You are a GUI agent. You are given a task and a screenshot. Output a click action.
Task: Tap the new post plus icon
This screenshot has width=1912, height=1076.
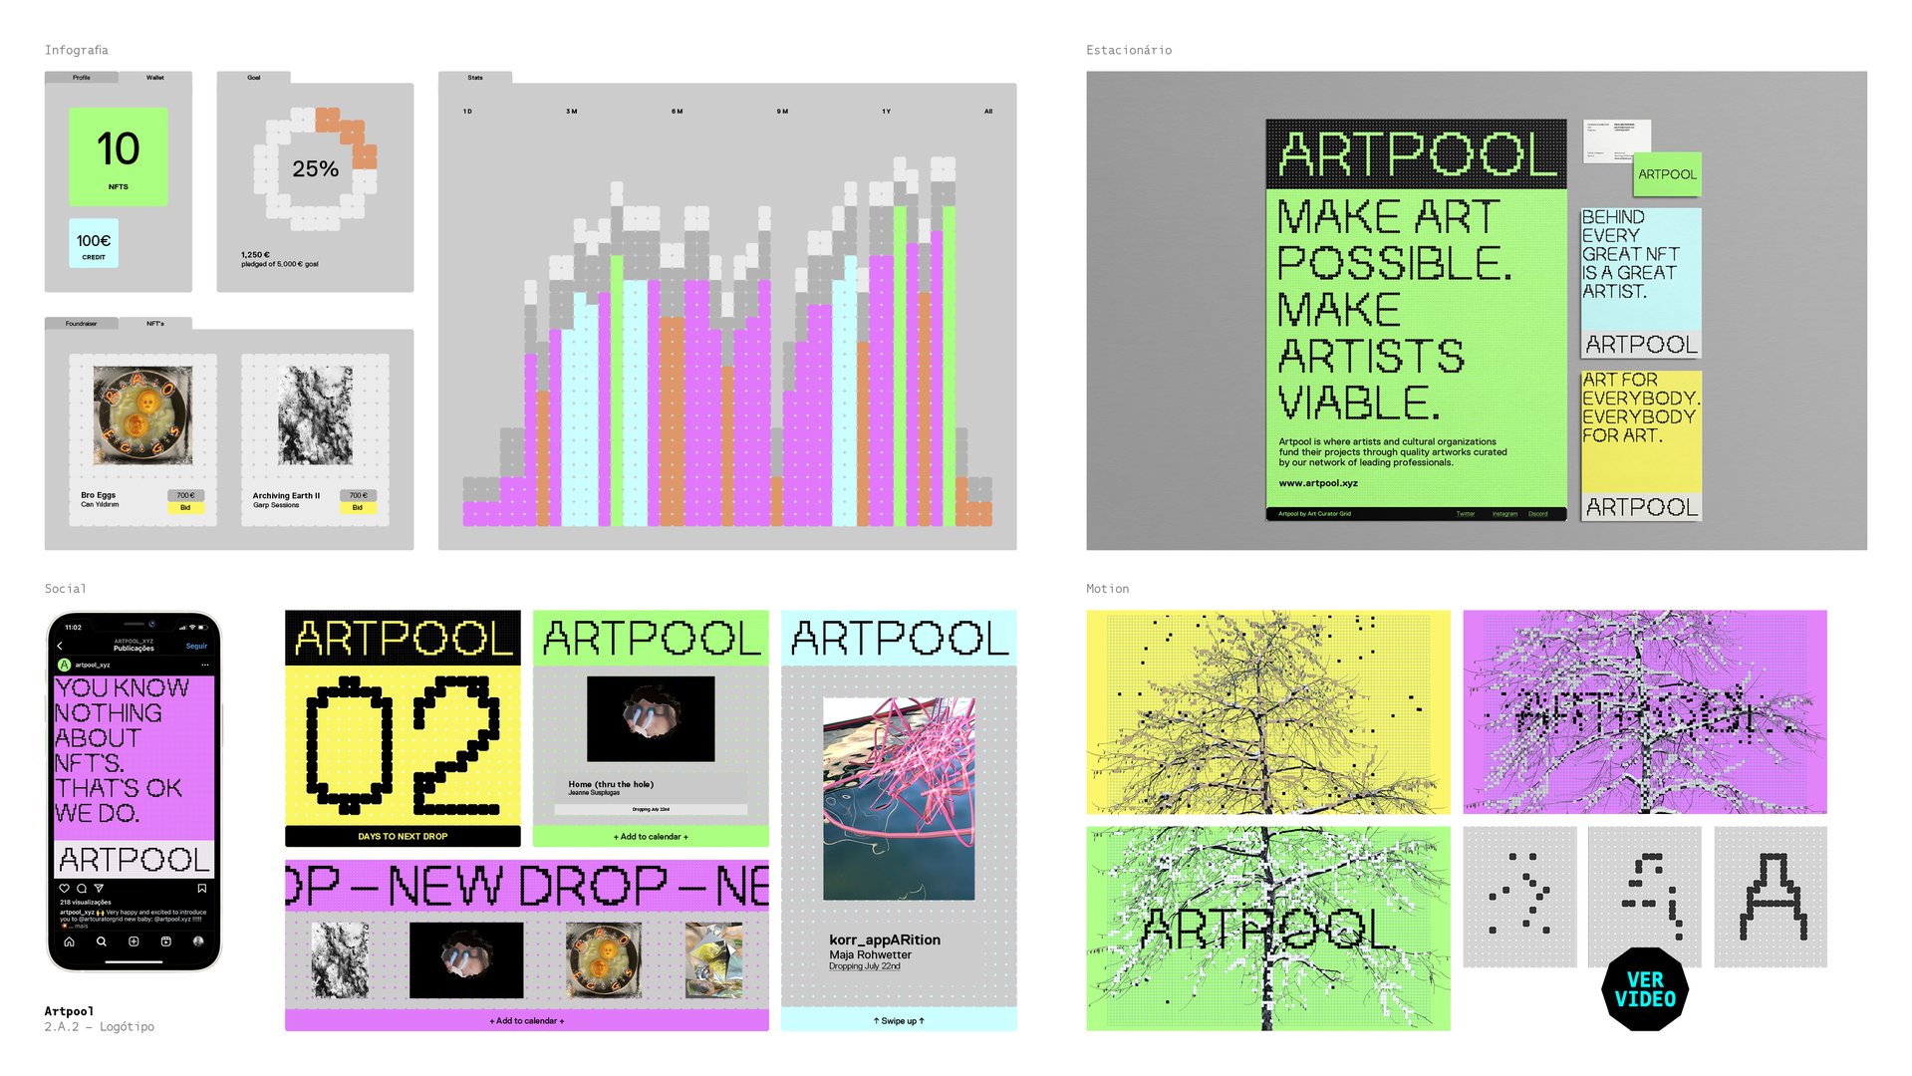click(x=133, y=941)
